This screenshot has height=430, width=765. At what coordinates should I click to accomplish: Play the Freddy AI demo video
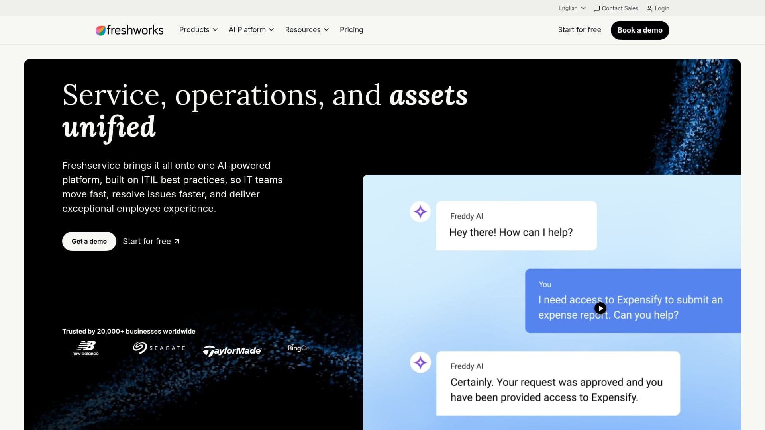600,308
